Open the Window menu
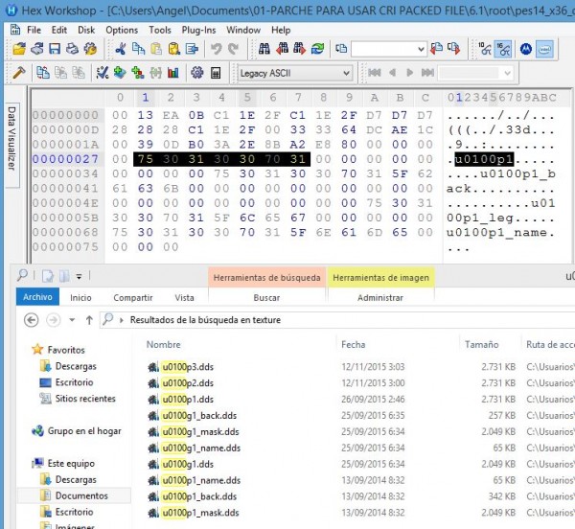This screenshot has height=529, width=575. 243,30
